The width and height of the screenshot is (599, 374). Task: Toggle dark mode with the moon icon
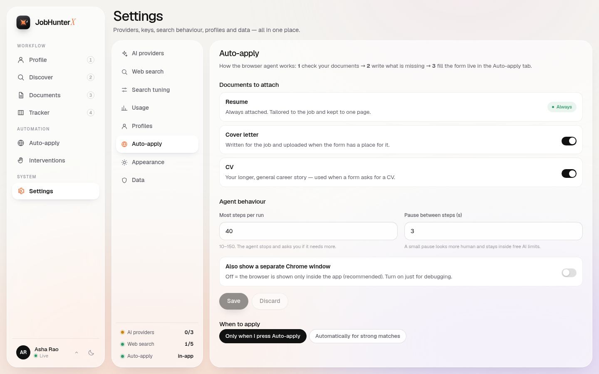click(91, 353)
